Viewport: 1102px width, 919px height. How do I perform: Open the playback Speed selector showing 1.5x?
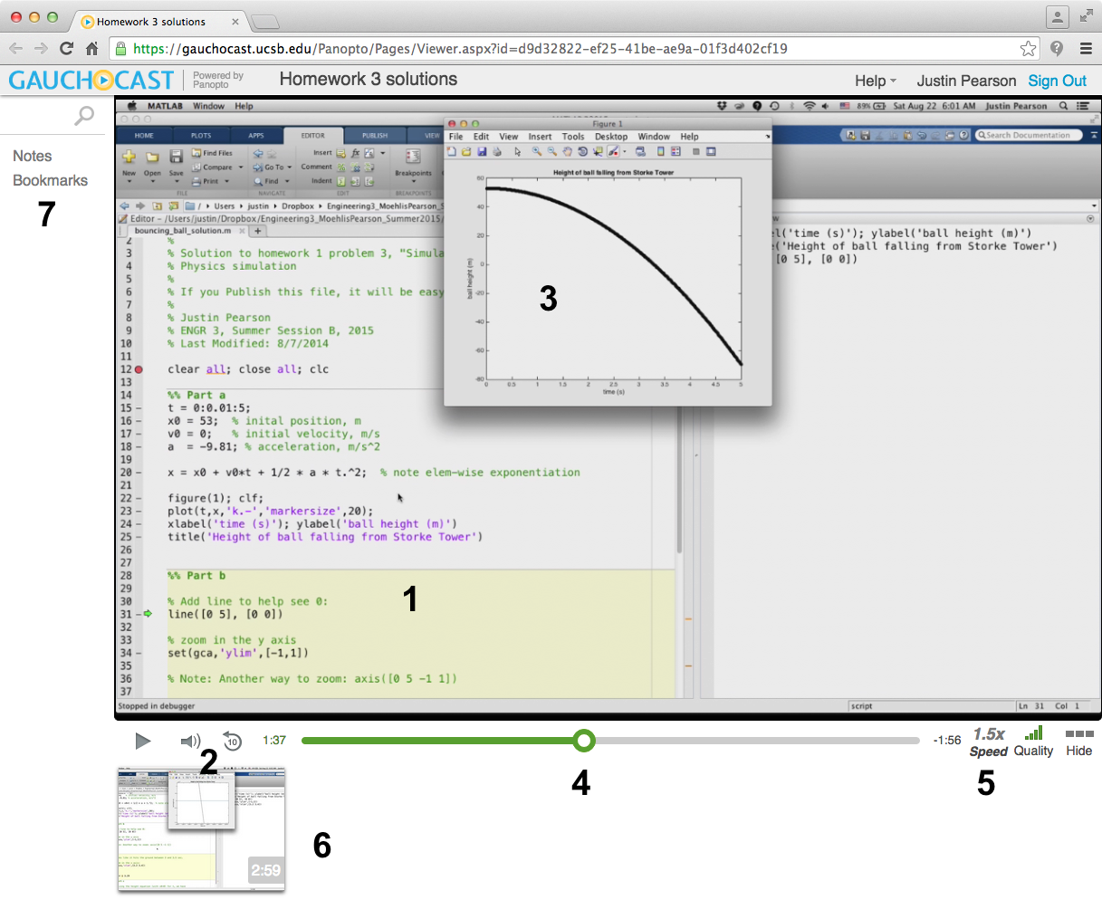(x=988, y=740)
